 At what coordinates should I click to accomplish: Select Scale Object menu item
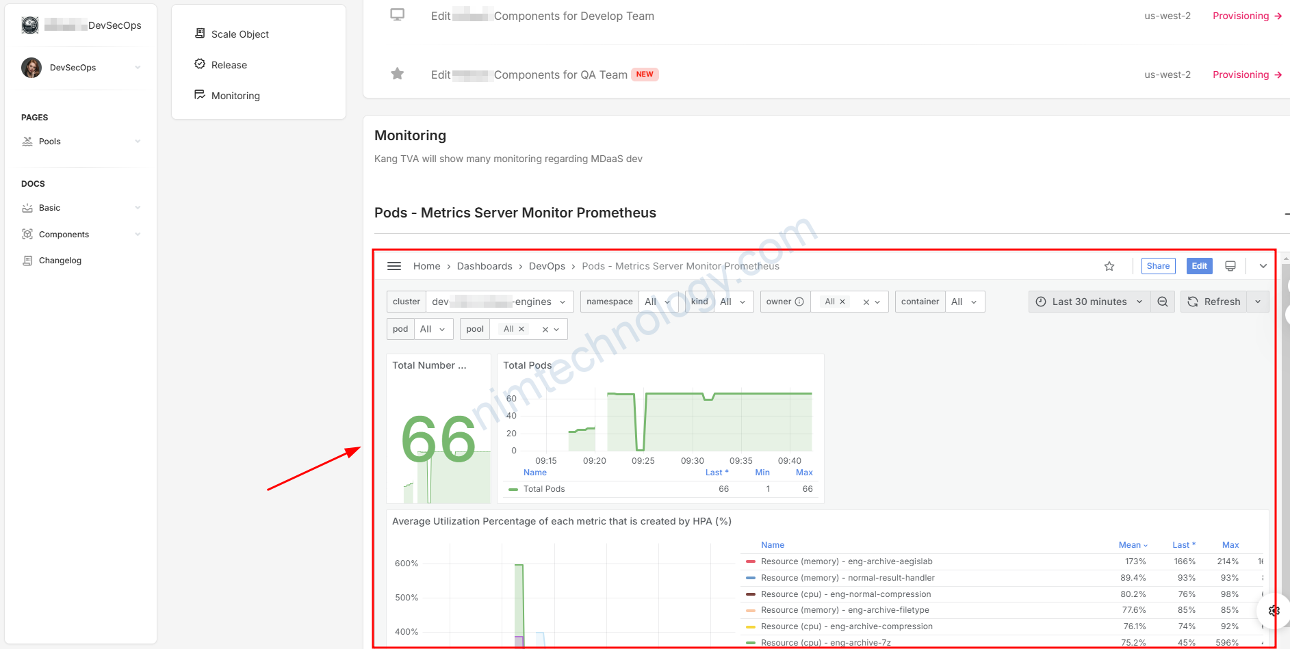[240, 34]
